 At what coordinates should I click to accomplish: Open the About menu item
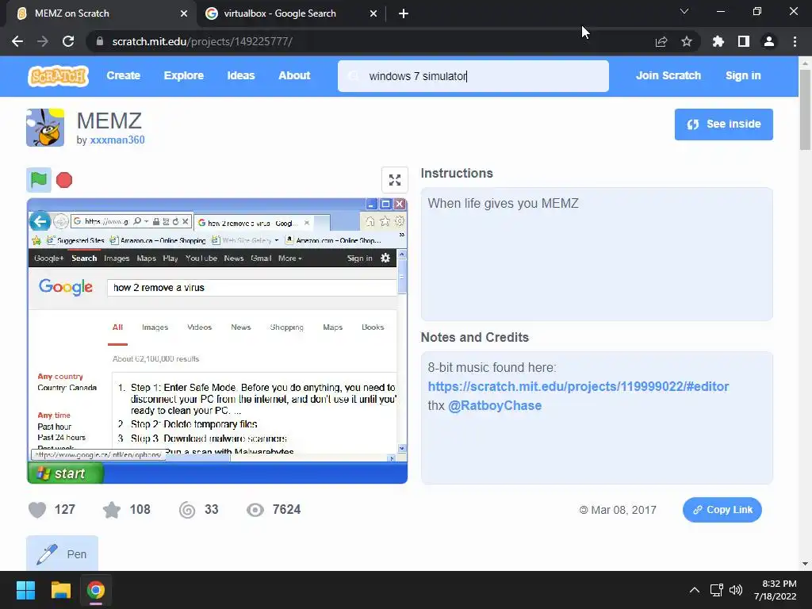pyautogui.click(x=294, y=75)
